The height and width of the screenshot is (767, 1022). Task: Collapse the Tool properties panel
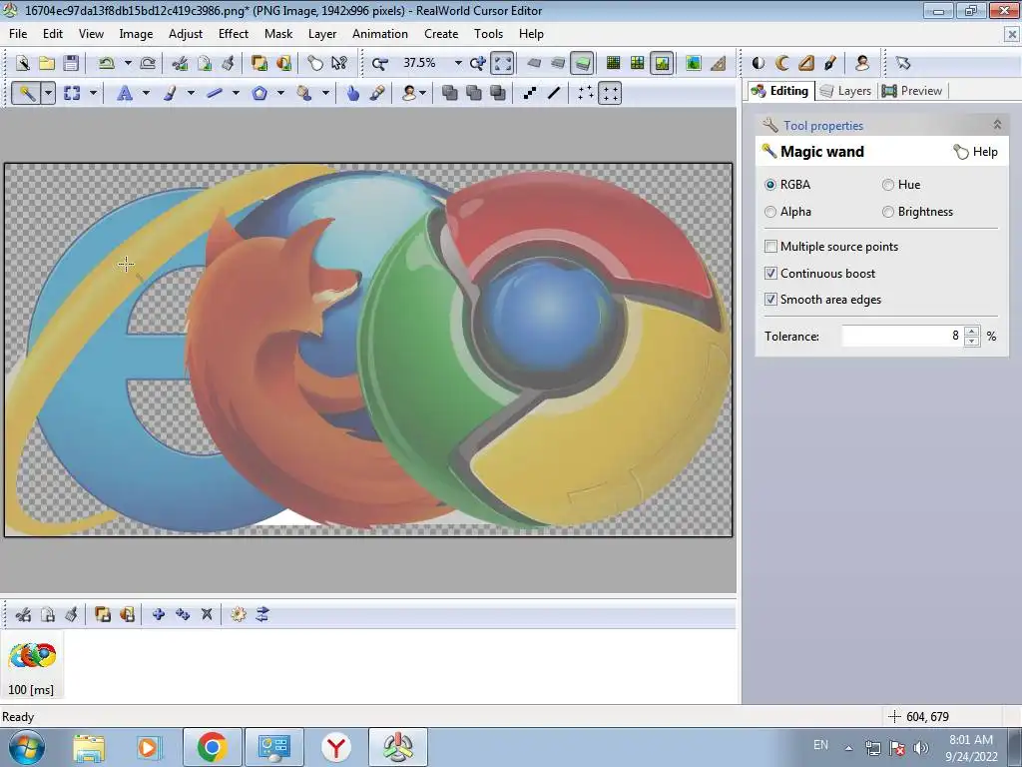[997, 125]
